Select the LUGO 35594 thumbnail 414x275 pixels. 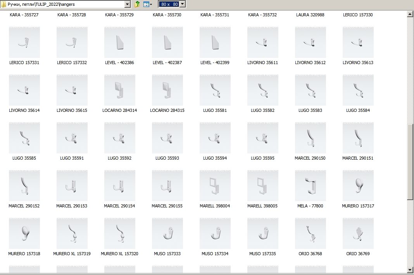point(215,138)
